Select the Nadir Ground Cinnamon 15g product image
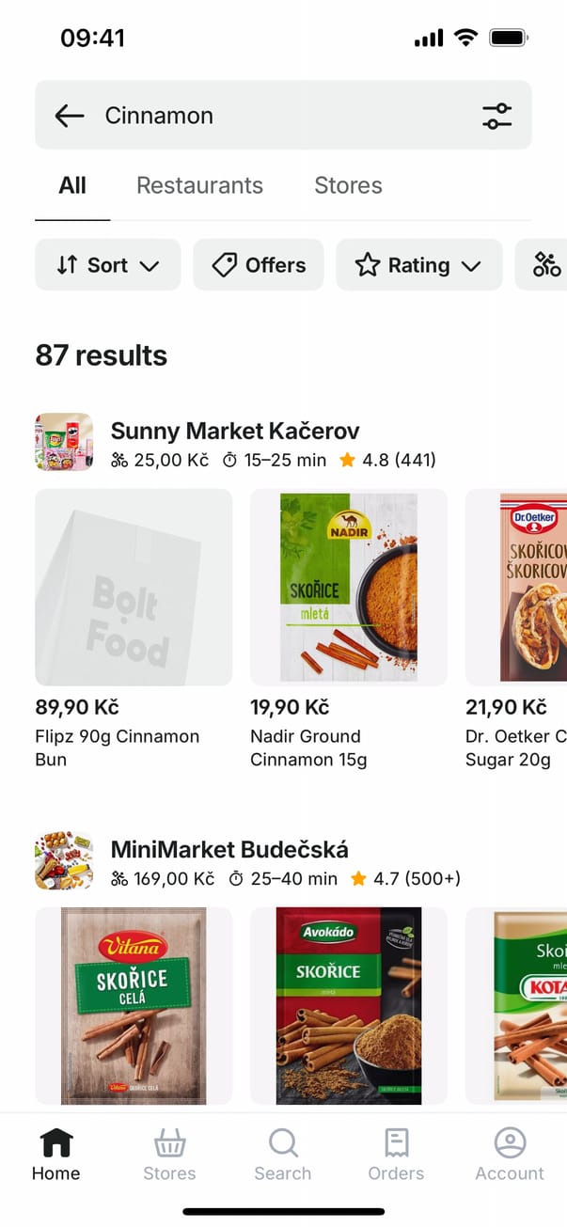Image resolution: width=567 pixels, height=1227 pixels. click(x=349, y=587)
